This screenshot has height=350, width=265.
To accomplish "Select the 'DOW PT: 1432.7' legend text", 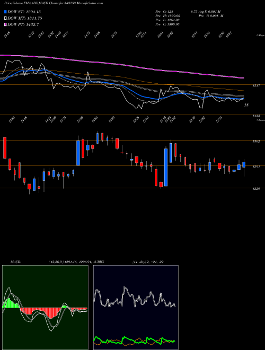I will 23,24.
